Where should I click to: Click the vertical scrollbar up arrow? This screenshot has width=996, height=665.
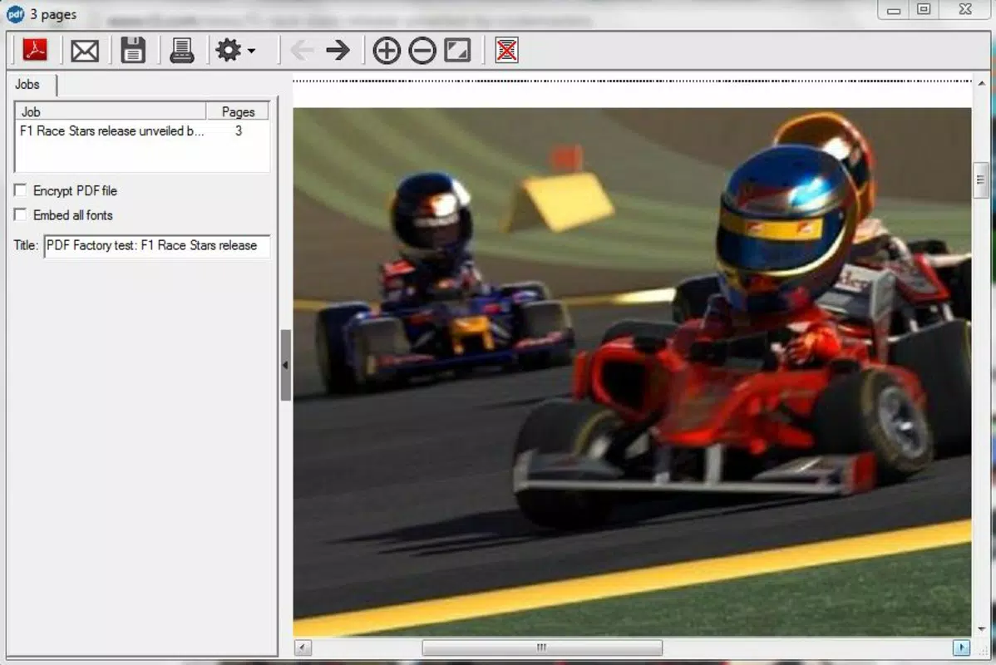pyautogui.click(x=981, y=83)
